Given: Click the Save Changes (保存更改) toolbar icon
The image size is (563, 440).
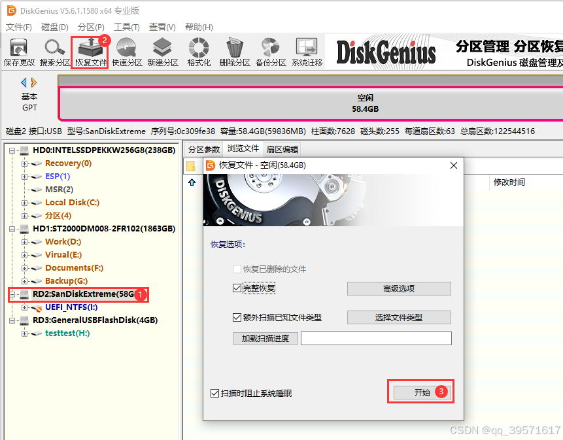Looking at the screenshot, I should [19, 52].
